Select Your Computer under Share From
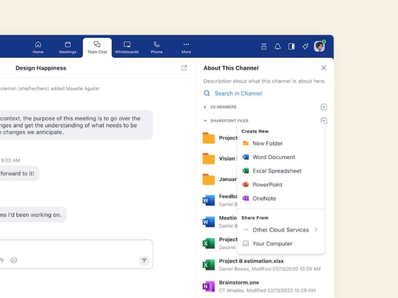 272,244
